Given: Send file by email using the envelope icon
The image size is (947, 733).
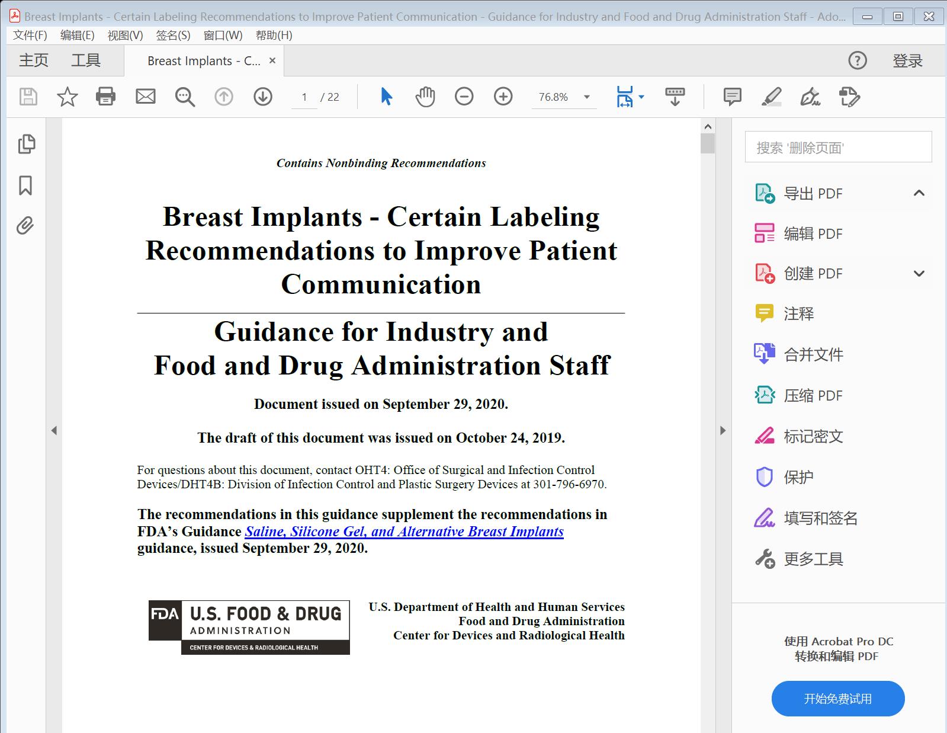Looking at the screenshot, I should pos(145,97).
